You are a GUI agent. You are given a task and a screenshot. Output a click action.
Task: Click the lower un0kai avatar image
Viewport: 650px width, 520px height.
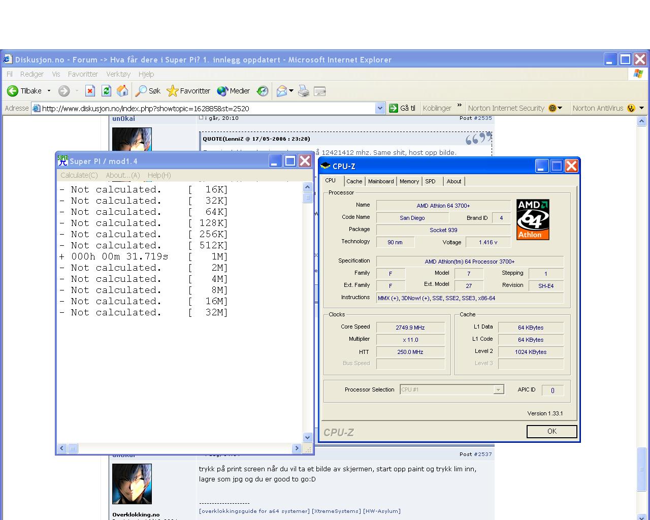132,484
